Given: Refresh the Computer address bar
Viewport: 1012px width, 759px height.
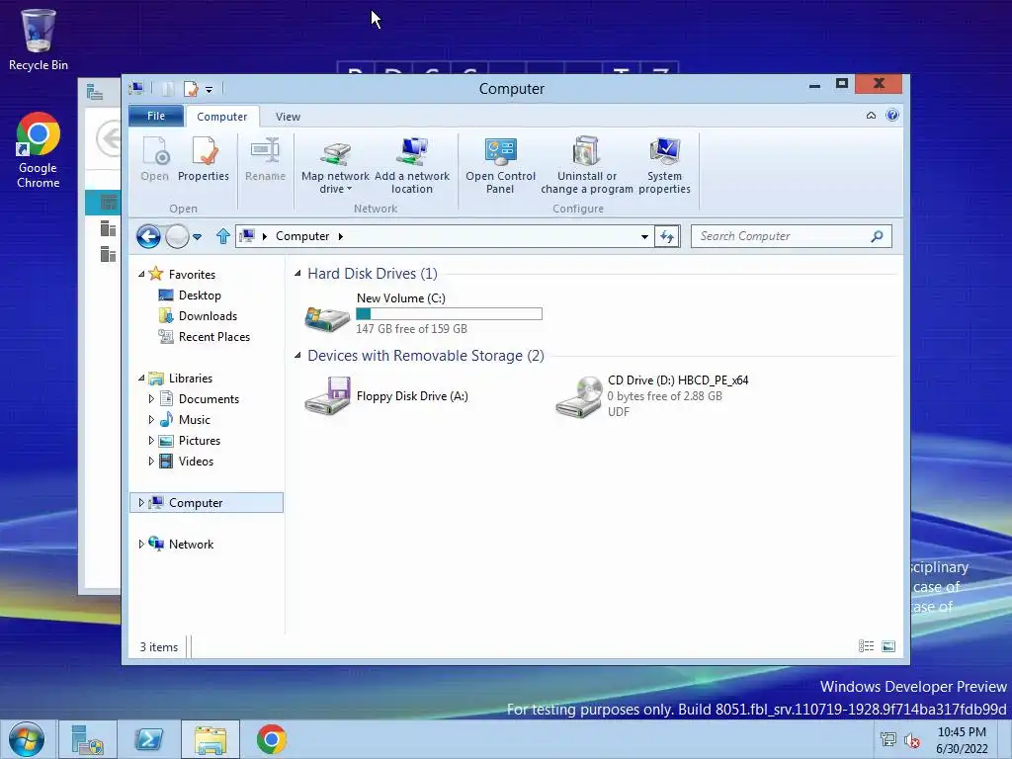Looking at the screenshot, I should pos(667,236).
